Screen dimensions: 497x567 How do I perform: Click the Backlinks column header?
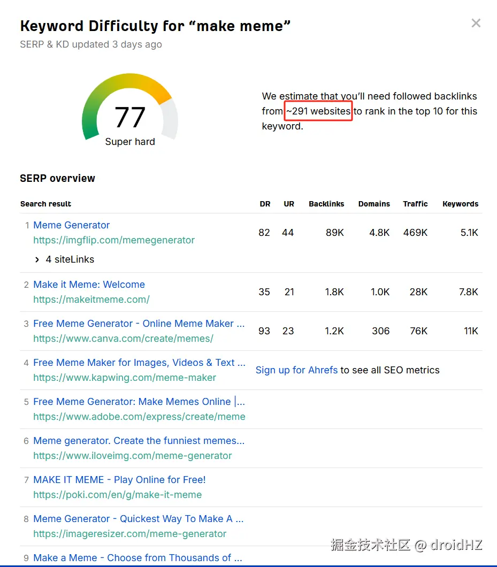click(326, 204)
